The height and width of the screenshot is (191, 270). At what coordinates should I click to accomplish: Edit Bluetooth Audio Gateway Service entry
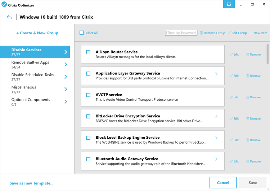[234, 161]
